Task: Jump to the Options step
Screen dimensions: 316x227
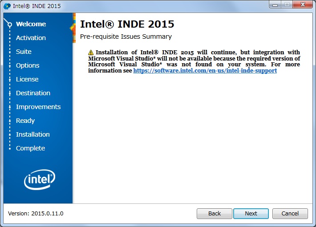Action: tap(28, 65)
